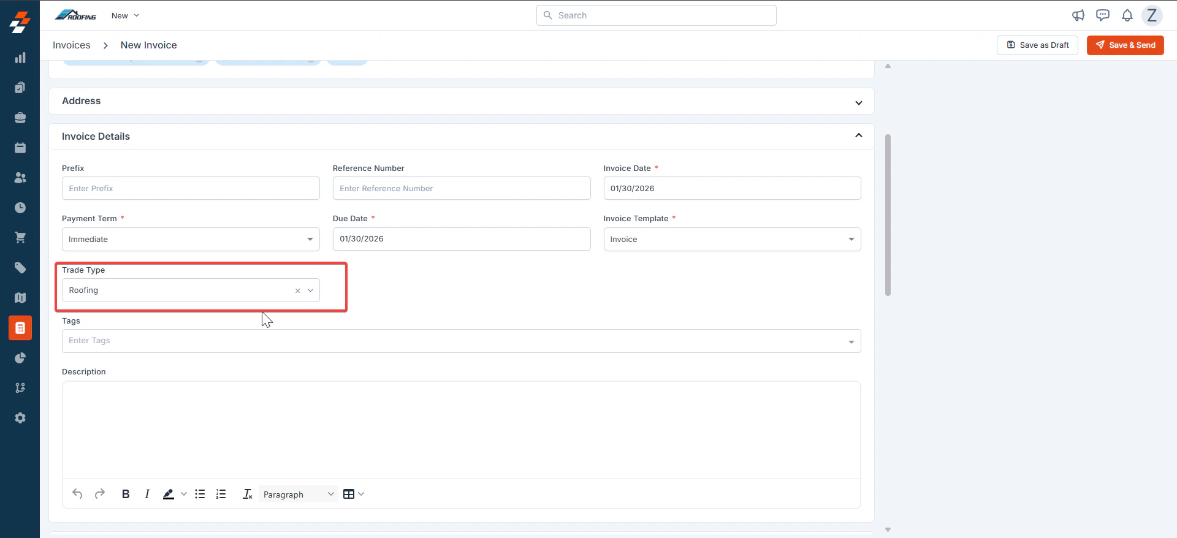Click the Due Date field
1177x538 pixels.
coord(462,239)
